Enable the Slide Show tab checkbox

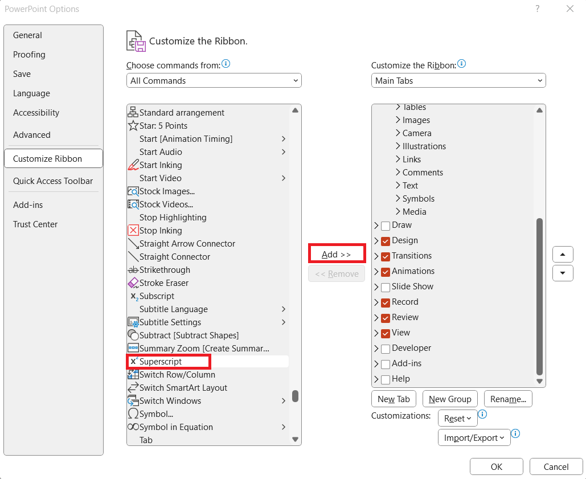[x=386, y=287]
